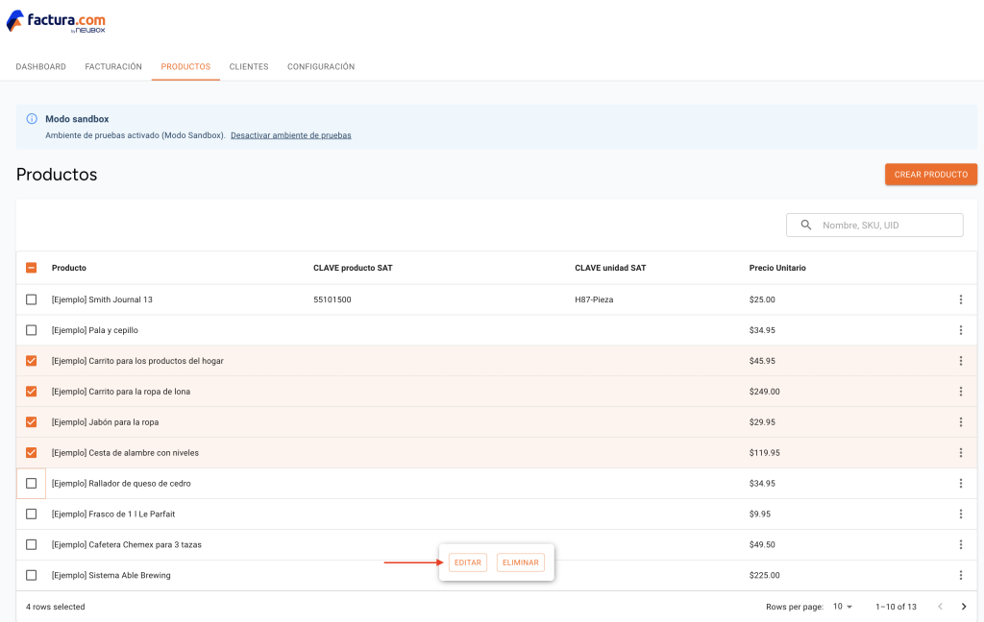Image resolution: width=984 pixels, height=622 pixels.
Task: Open more options for Frasco de 1 l Le Parfait
Action: (960, 514)
